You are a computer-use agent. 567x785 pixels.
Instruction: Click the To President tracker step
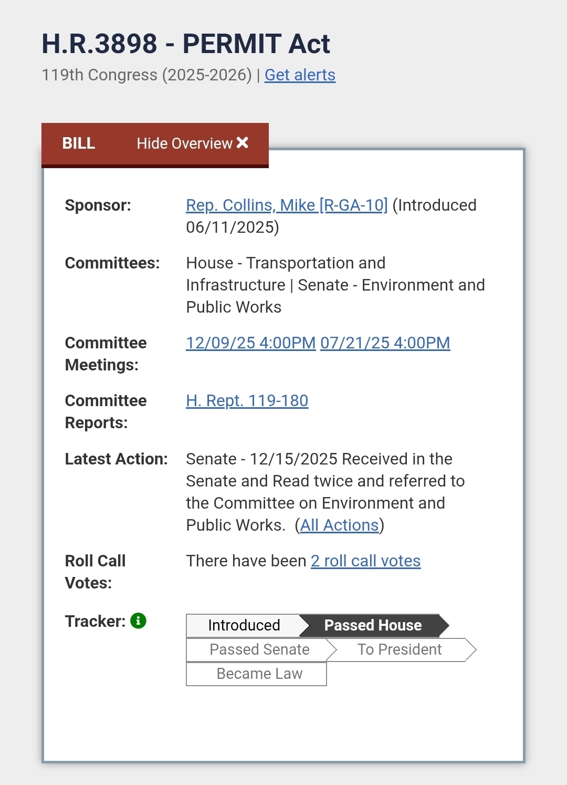(x=400, y=649)
